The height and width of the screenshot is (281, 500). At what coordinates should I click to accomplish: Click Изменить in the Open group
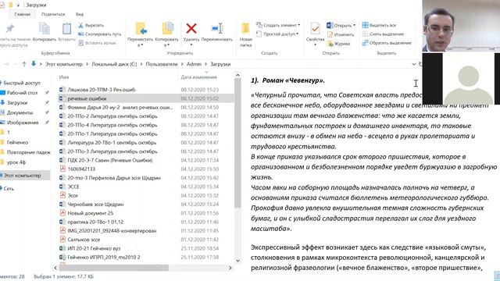coord(341,34)
